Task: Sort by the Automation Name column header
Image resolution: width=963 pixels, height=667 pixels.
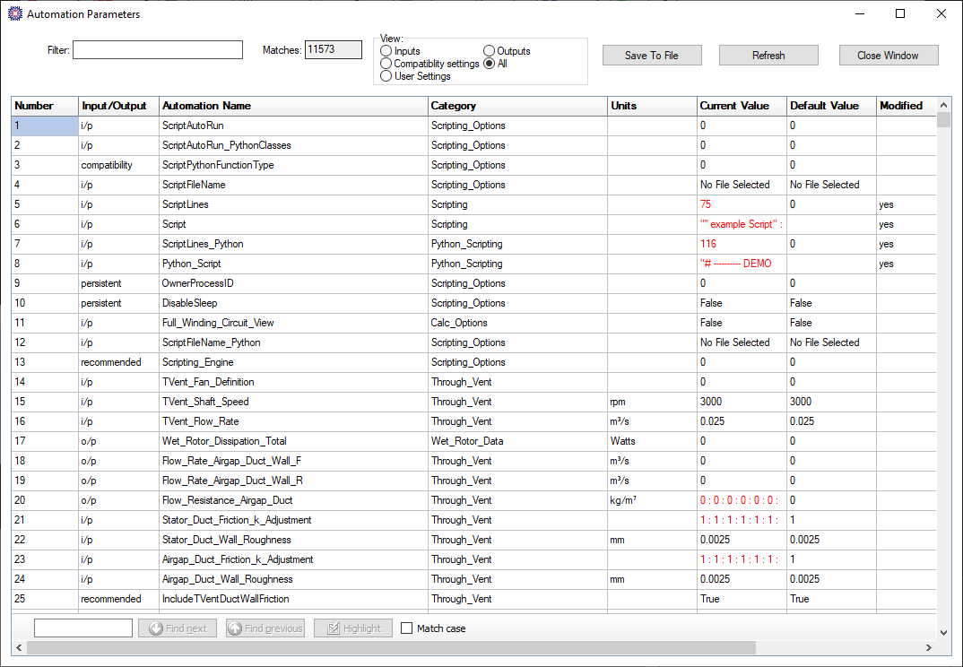Action: 293,106
